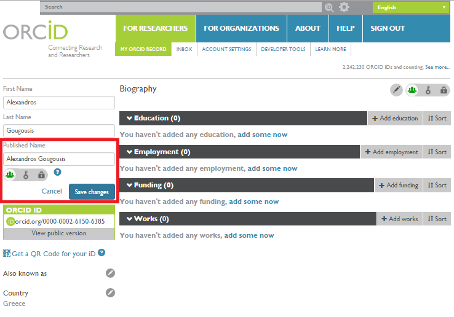Click the Biography edit pencil icon
Viewport: 454px width, 317px height.
[396, 90]
